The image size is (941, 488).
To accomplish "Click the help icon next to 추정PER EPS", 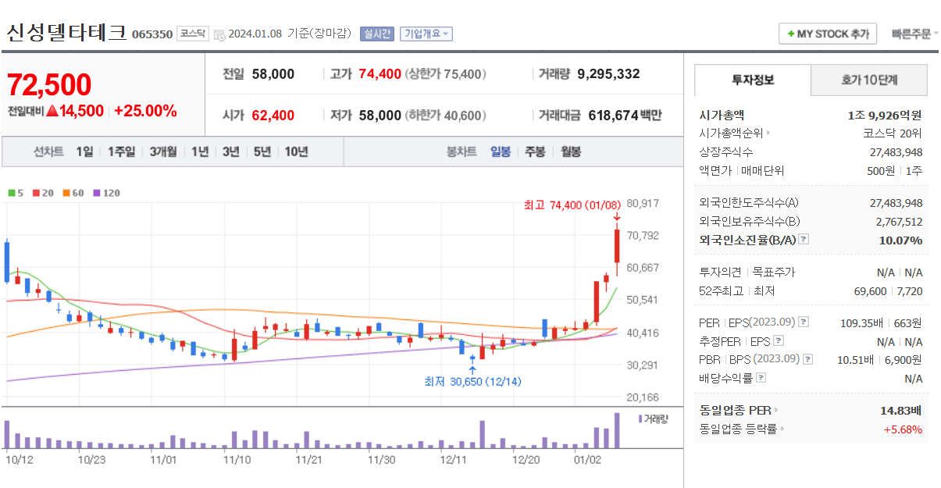I will coord(778,340).
